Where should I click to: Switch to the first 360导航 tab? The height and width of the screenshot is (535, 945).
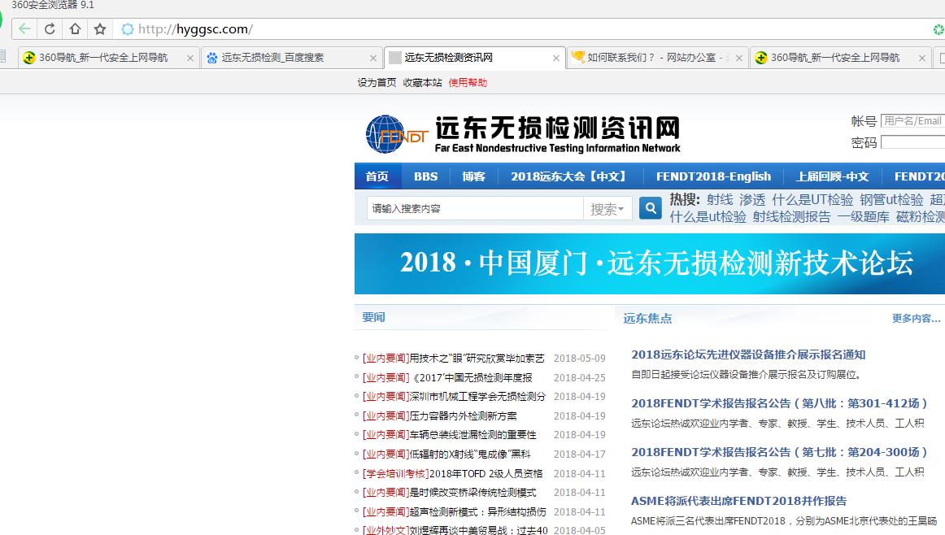[108, 58]
